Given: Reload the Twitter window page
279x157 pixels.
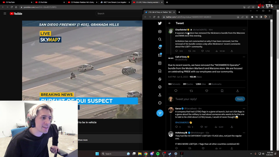Looking at the screenshot, I should click(154, 17).
